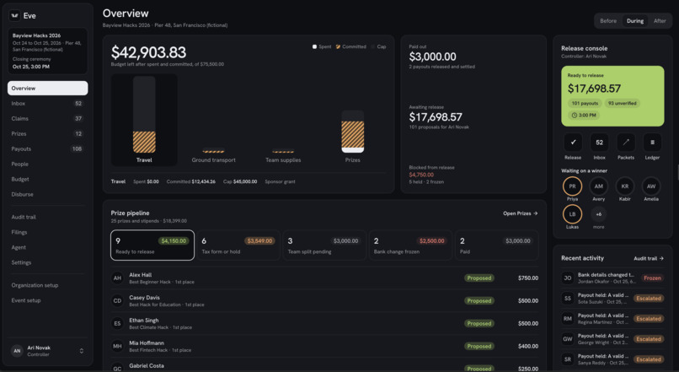Click the MH avatar for Mia Hoffmann
Image resolution: width=679 pixels, height=372 pixels.
117,346
